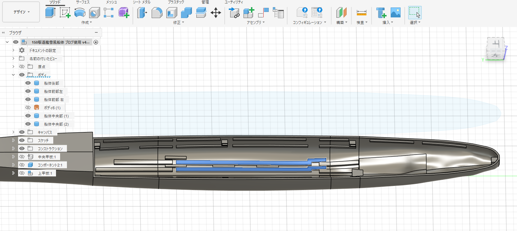This screenshot has height=231, width=517.
Task: Open the 作成 dropdown menu
Action: (87, 23)
